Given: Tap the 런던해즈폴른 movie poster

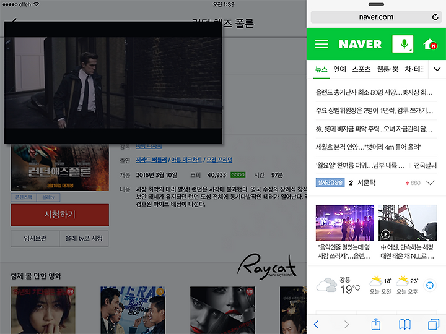Looking at the screenshot, I should point(59,168).
